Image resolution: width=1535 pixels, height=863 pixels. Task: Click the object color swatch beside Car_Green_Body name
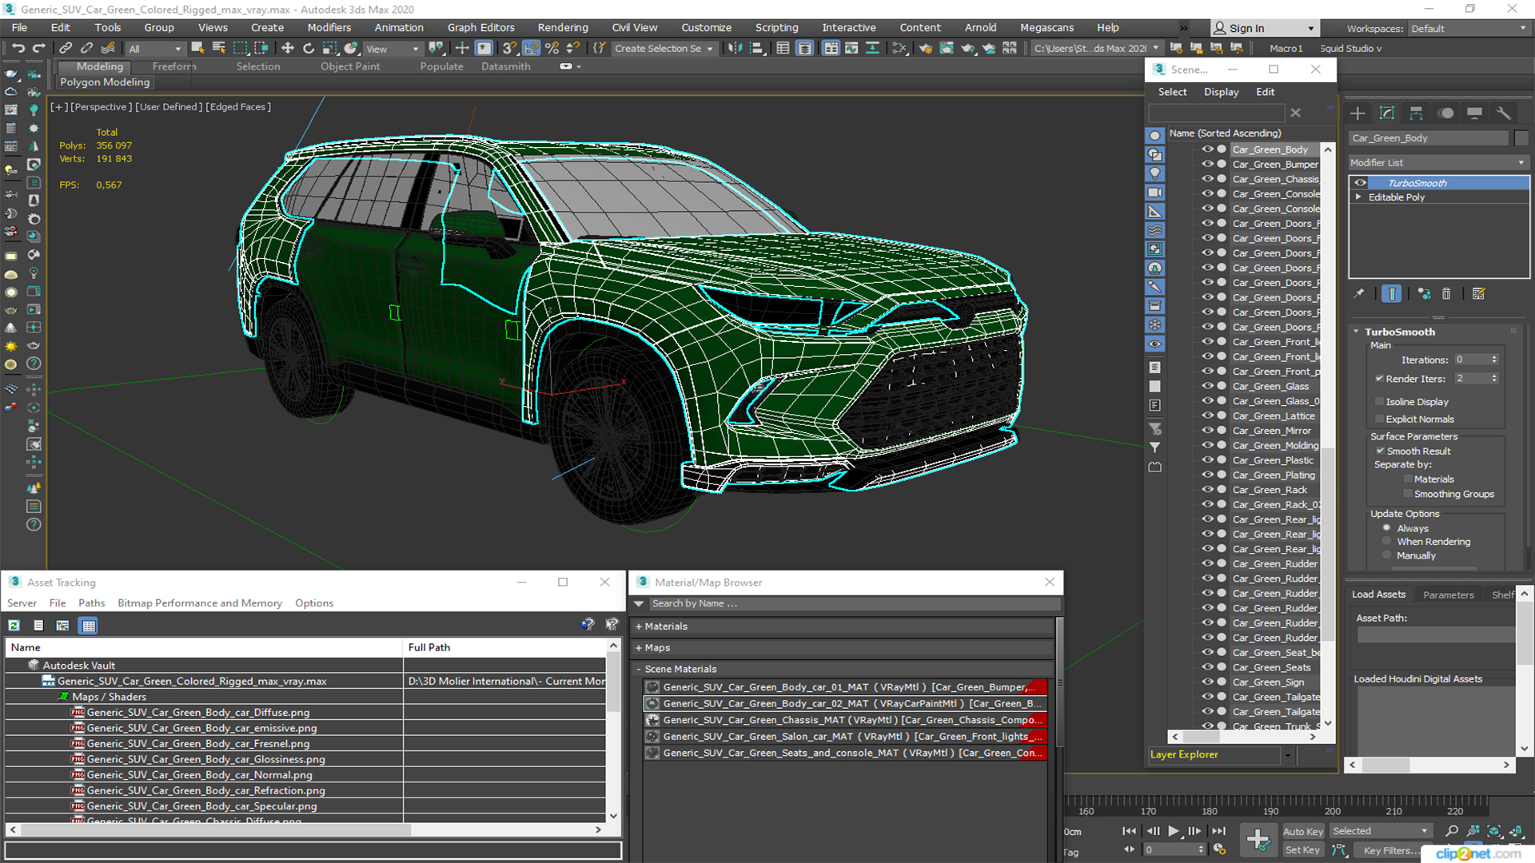tap(1521, 138)
